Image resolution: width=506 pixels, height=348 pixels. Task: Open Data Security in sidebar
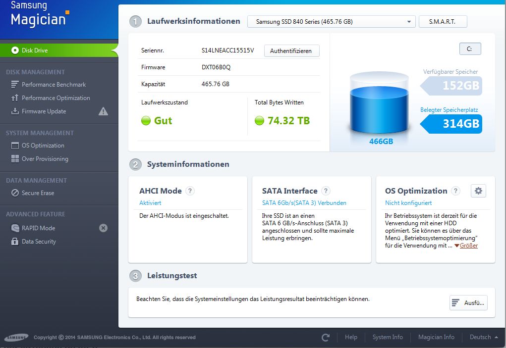[x=39, y=242]
